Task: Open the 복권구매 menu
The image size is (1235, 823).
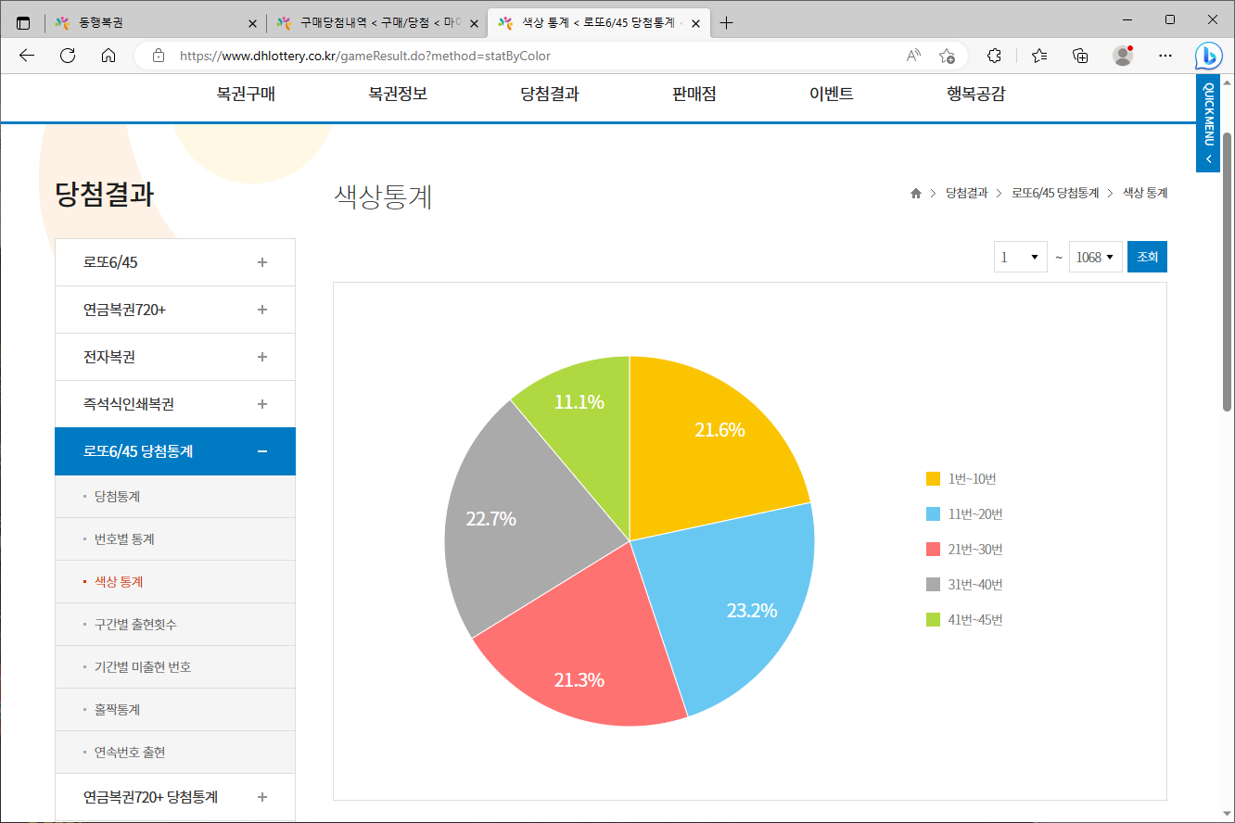Action: point(246,94)
